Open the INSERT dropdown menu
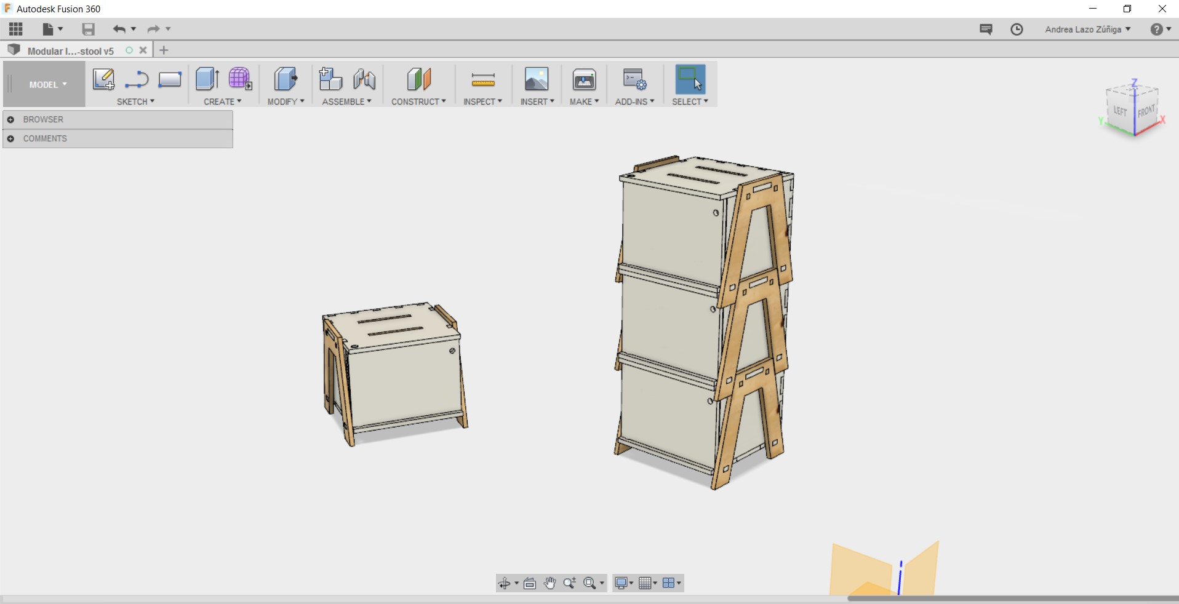1179x604 pixels. point(537,101)
